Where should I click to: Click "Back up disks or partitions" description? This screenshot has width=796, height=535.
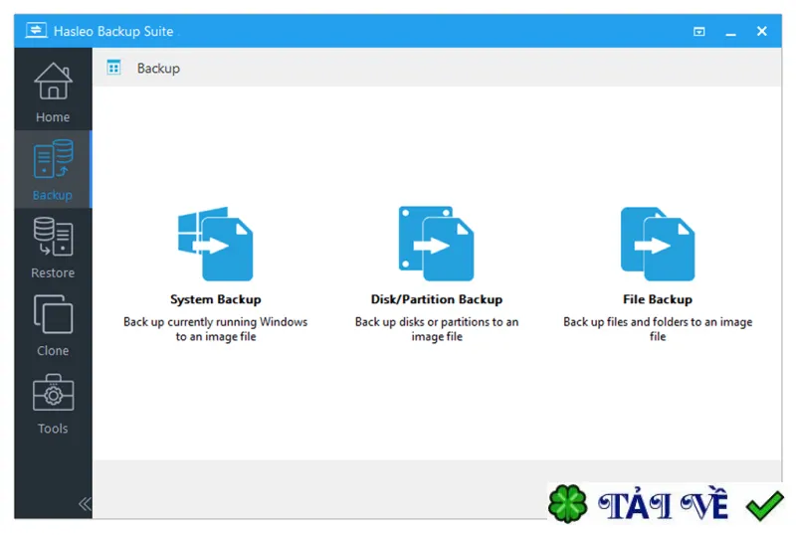(x=437, y=329)
